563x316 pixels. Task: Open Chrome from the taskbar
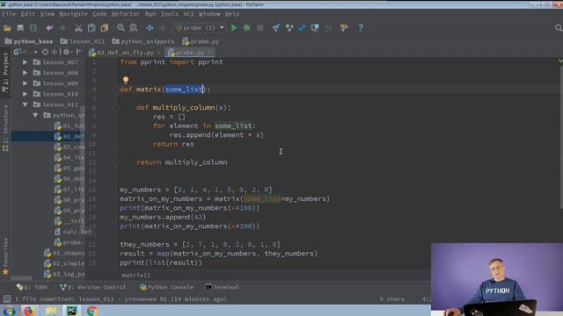point(92,311)
